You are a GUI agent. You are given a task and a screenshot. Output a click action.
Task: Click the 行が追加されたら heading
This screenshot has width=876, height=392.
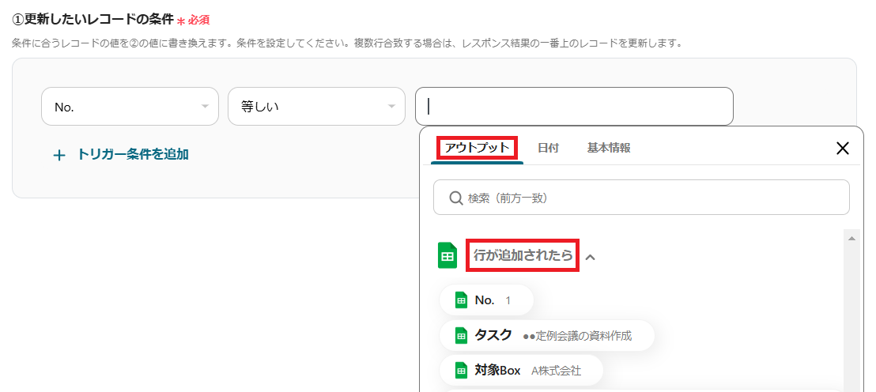pyautogui.click(x=523, y=256)
